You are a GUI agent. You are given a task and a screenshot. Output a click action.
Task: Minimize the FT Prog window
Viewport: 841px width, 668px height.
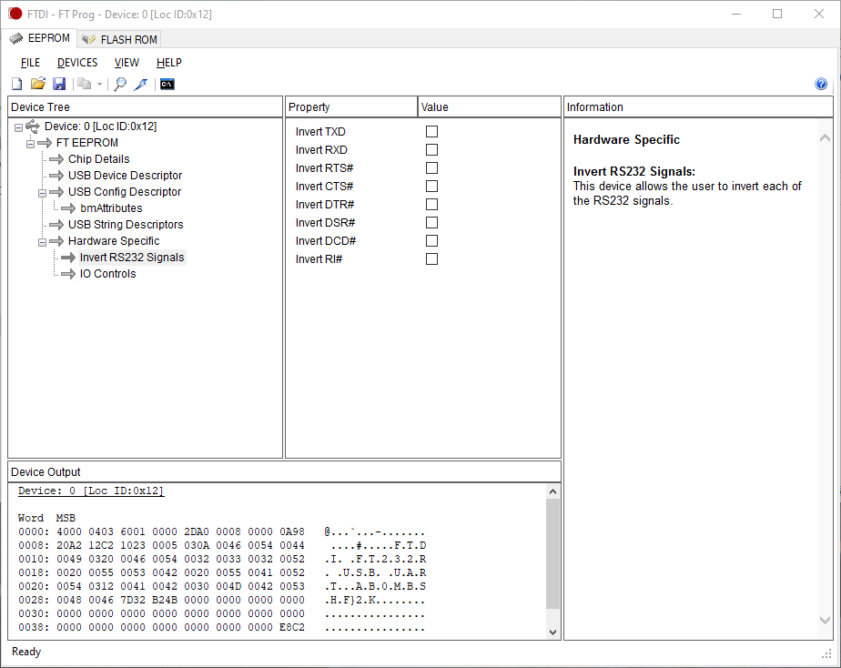tap(736, 14)
